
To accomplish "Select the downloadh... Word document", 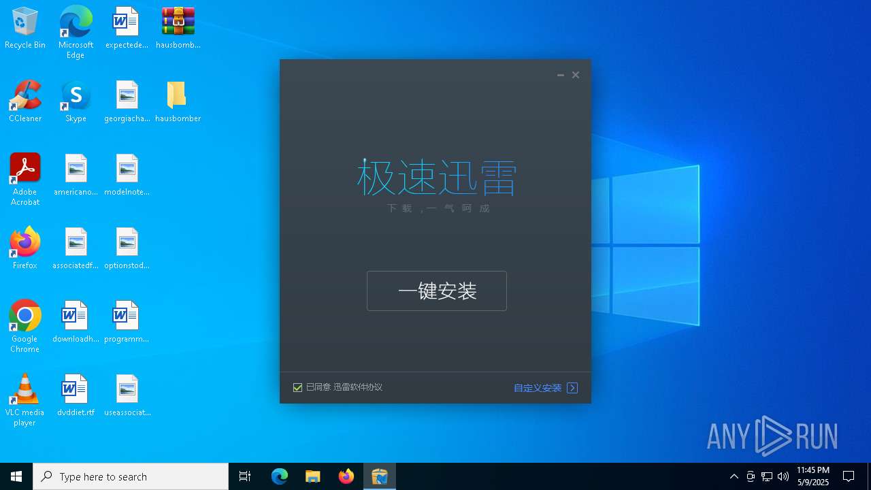I will 76,323.
